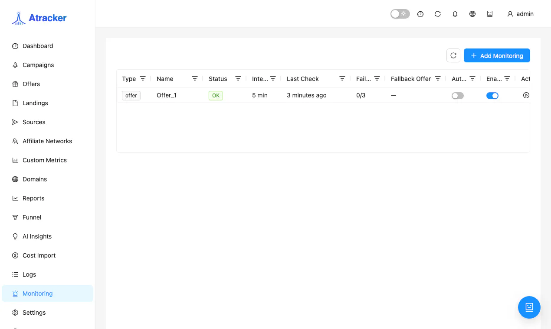Sort by the Name column header
The width and height of the screenshot is (551, 329).
pos(165,79)
